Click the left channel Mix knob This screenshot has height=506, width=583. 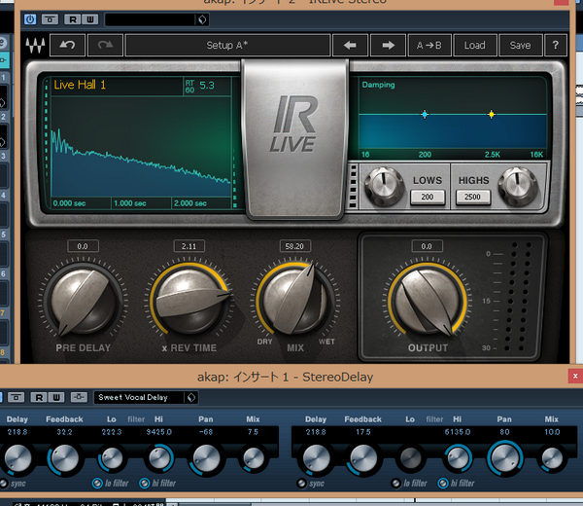pos(254,458)
